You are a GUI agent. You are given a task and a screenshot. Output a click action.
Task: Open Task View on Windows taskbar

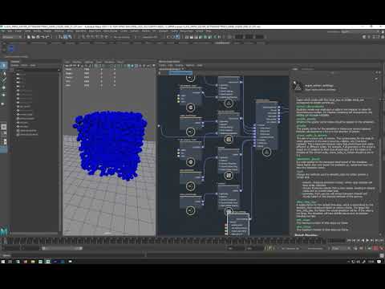click(18, 262)
